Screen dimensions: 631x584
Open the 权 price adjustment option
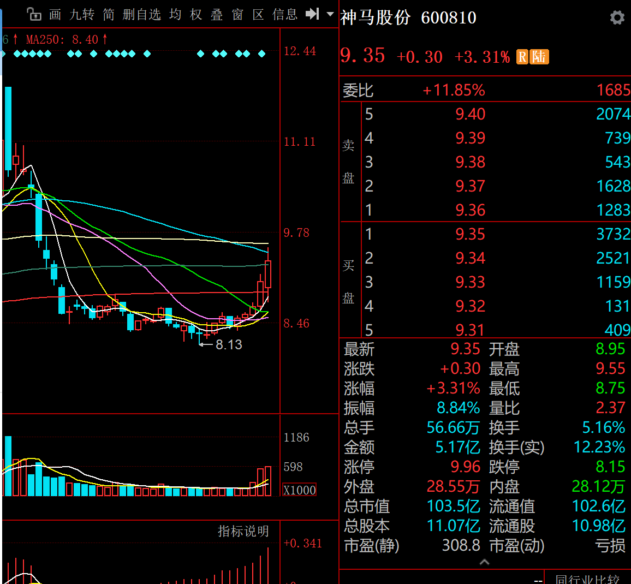(196, 15)
